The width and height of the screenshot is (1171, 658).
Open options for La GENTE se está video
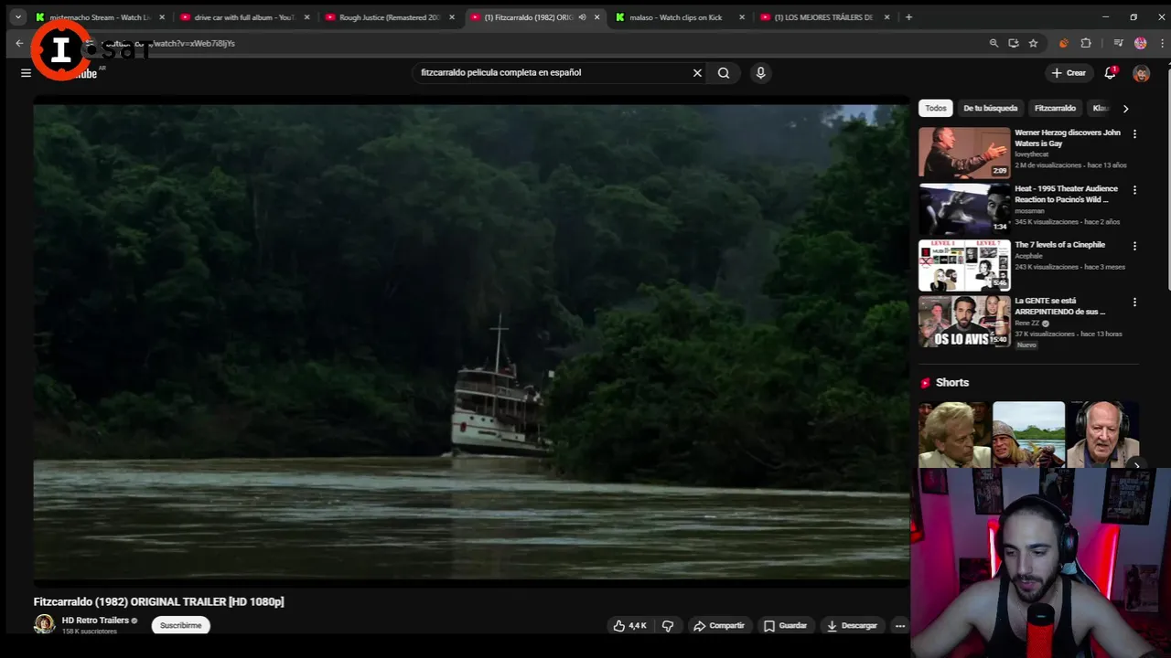(x=1134, y=302)
